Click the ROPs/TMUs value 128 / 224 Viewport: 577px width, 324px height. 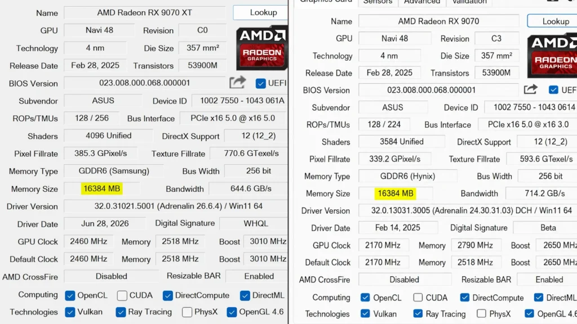click(x=384, y=124)
